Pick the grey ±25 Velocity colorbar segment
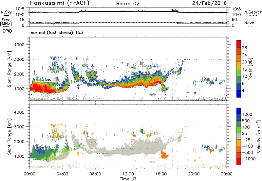262x181 pixels. [x=239, y=136]
